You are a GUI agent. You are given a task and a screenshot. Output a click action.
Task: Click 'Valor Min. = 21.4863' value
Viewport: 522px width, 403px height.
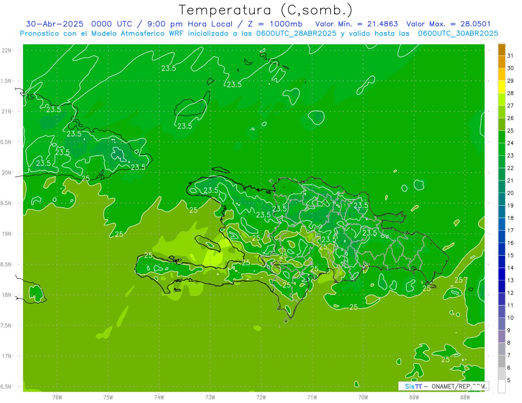pos(356,24)
